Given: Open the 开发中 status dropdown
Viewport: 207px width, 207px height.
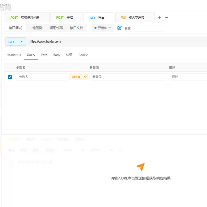Looking at the screenshot, I should coord(102,28).
